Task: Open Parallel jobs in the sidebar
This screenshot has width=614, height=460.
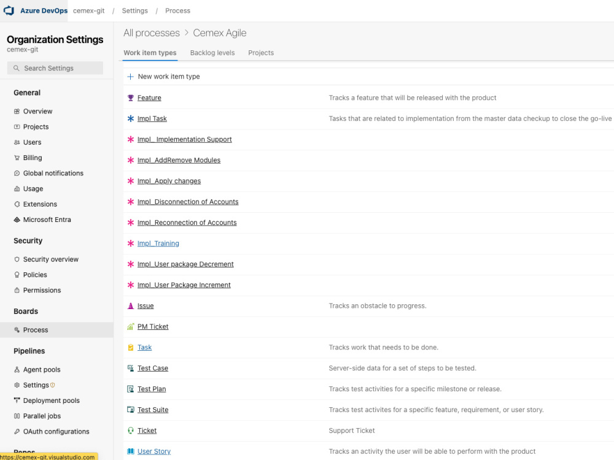Action: (42, 416)
